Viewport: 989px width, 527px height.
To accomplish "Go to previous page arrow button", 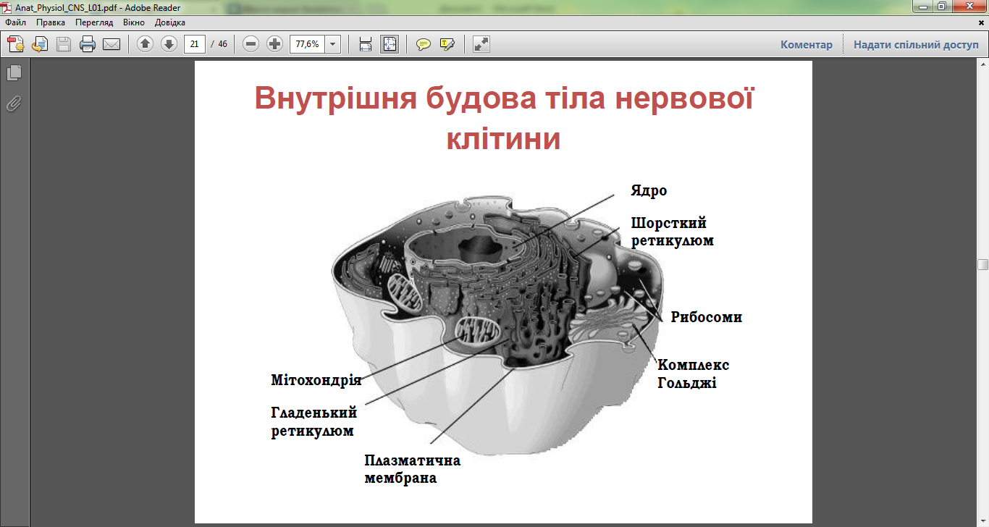I will click(x=145, y=44).
